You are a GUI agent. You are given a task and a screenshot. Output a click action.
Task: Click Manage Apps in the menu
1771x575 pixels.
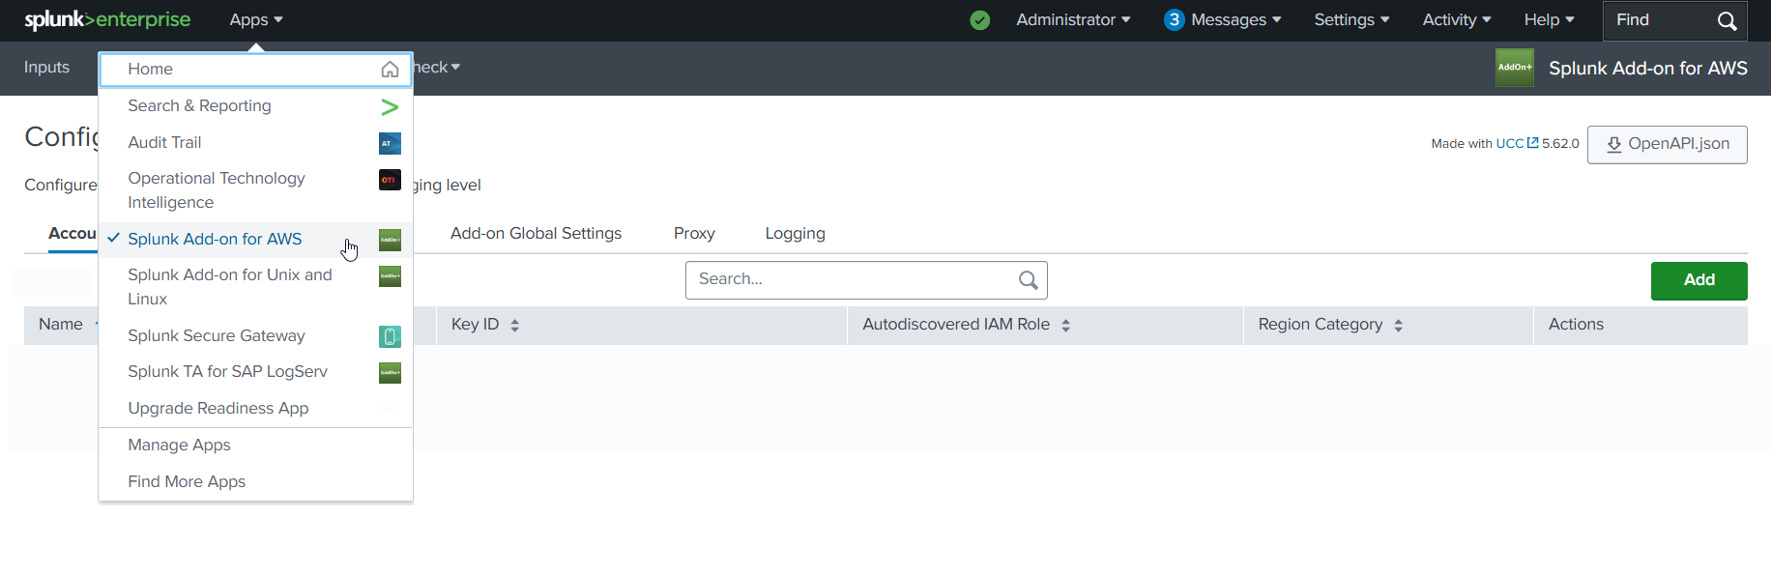(256, 446)
